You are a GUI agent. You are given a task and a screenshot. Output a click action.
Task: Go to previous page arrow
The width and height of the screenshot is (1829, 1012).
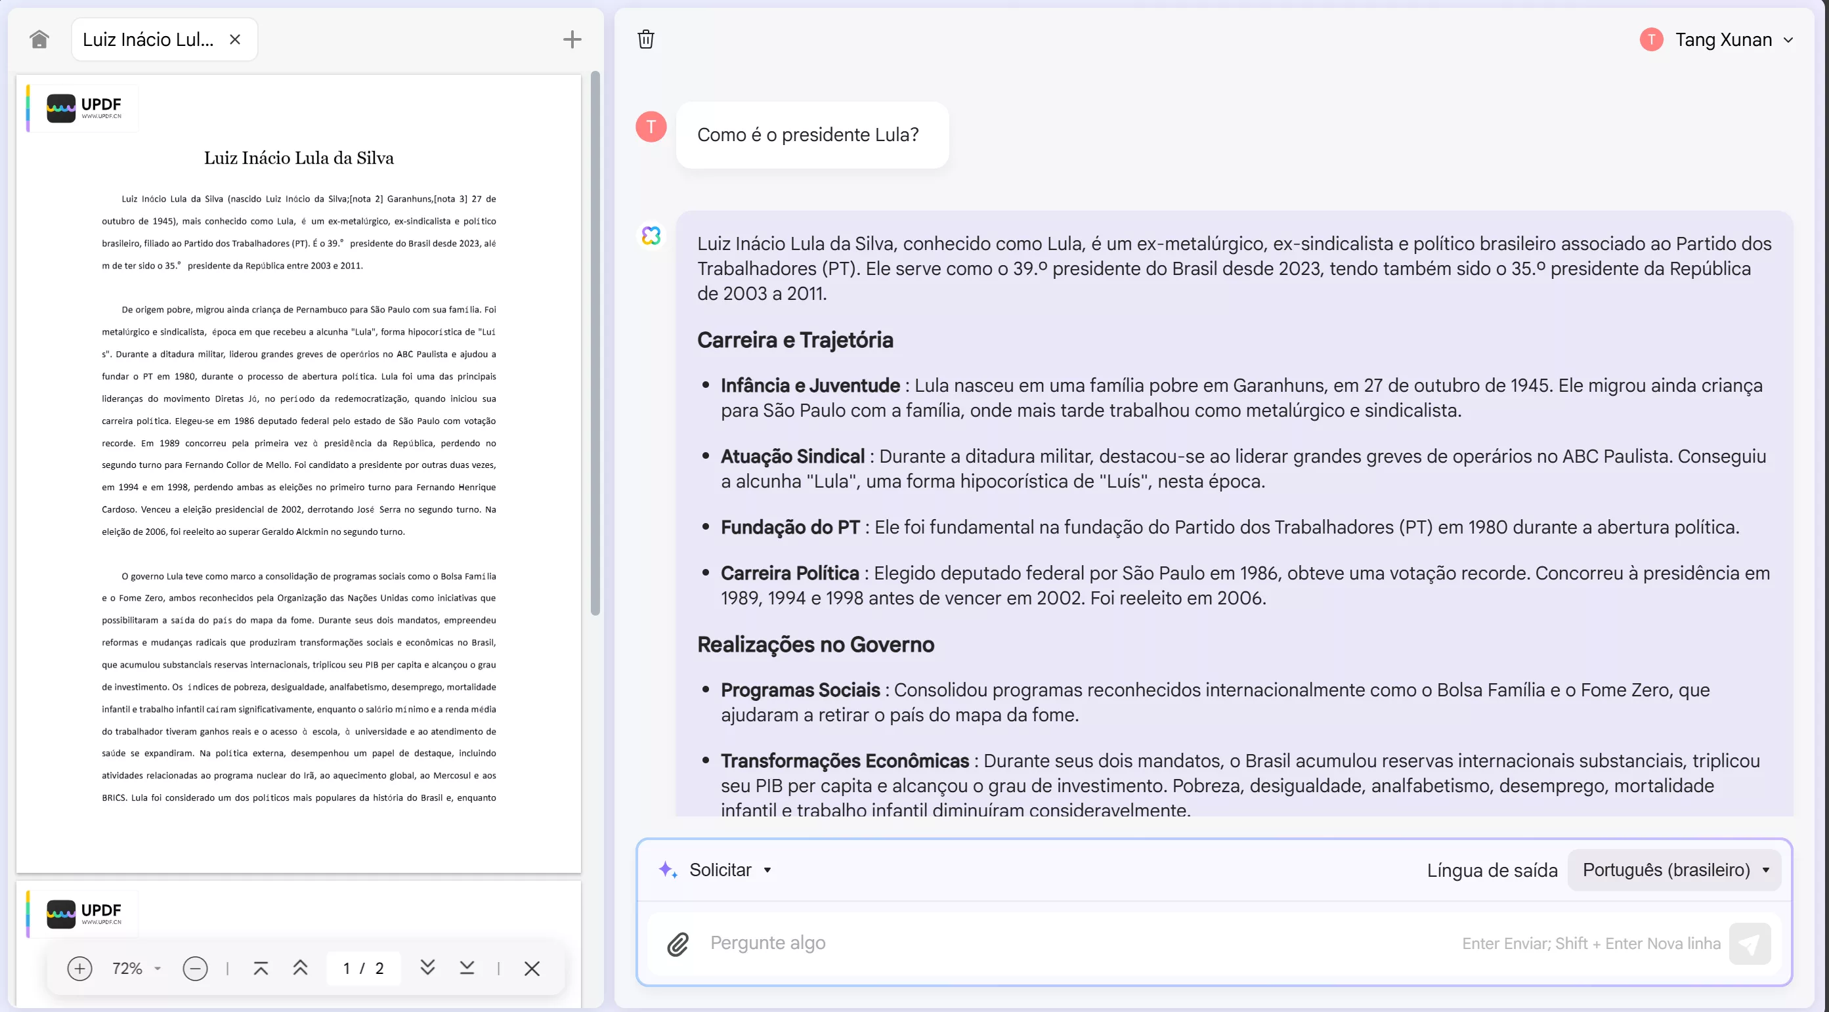tap(300, 968)
